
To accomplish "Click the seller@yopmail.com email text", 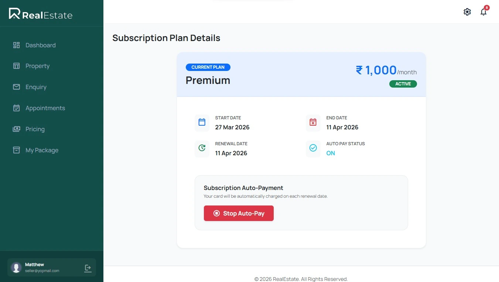I will [42, 271].
